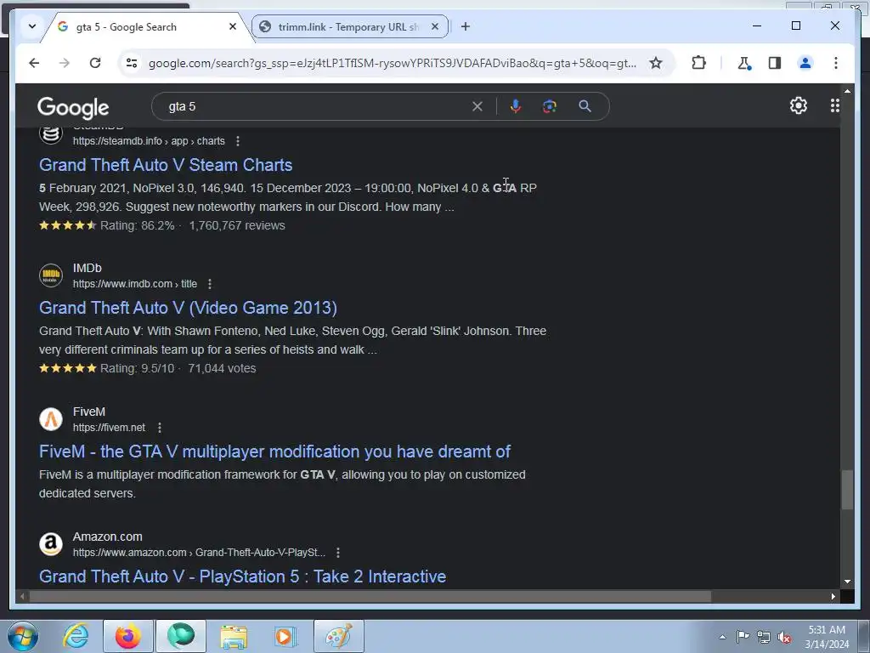Screen dimensions: 870x653
Task: Open media player taskbar icon
Action: pyautogui.click(x=285, y=636)
